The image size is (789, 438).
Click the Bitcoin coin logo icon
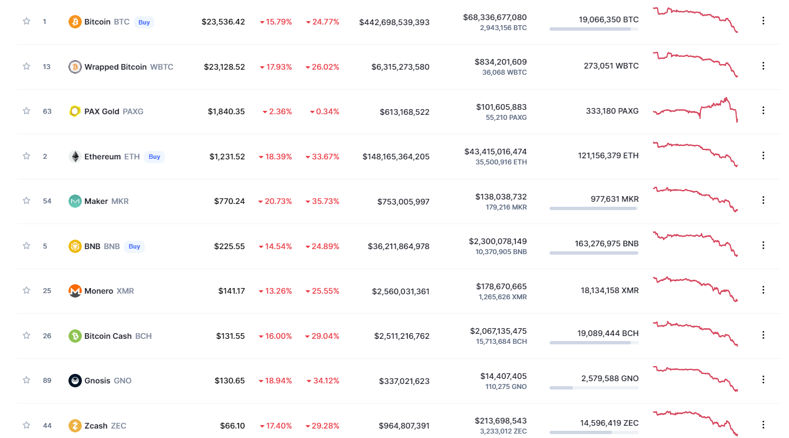75,22
